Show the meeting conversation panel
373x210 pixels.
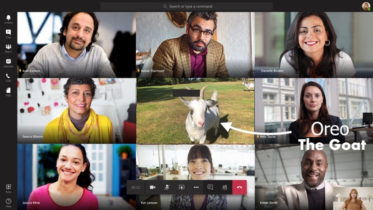pyautogui.click(x=210, y=187)
